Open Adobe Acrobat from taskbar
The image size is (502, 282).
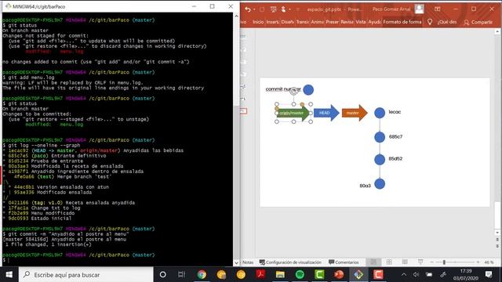[260, 275]
